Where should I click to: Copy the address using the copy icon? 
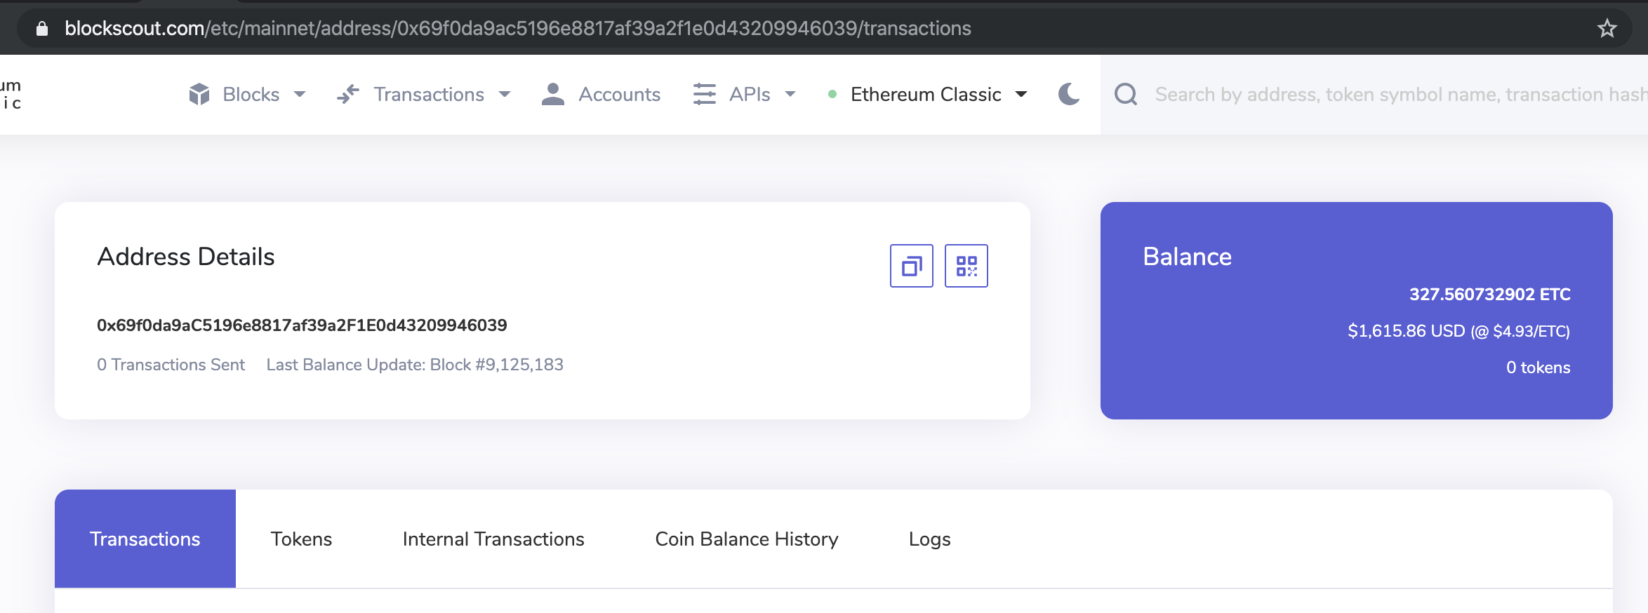[x=911, y=266]
